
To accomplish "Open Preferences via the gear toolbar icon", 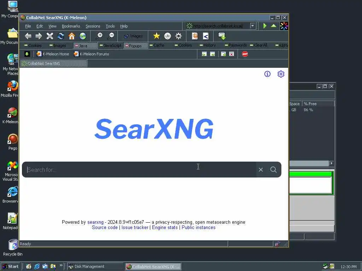I will [179, 36].
